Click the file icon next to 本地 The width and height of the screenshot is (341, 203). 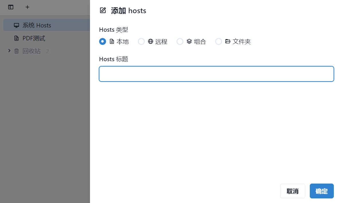coord(112,41)
